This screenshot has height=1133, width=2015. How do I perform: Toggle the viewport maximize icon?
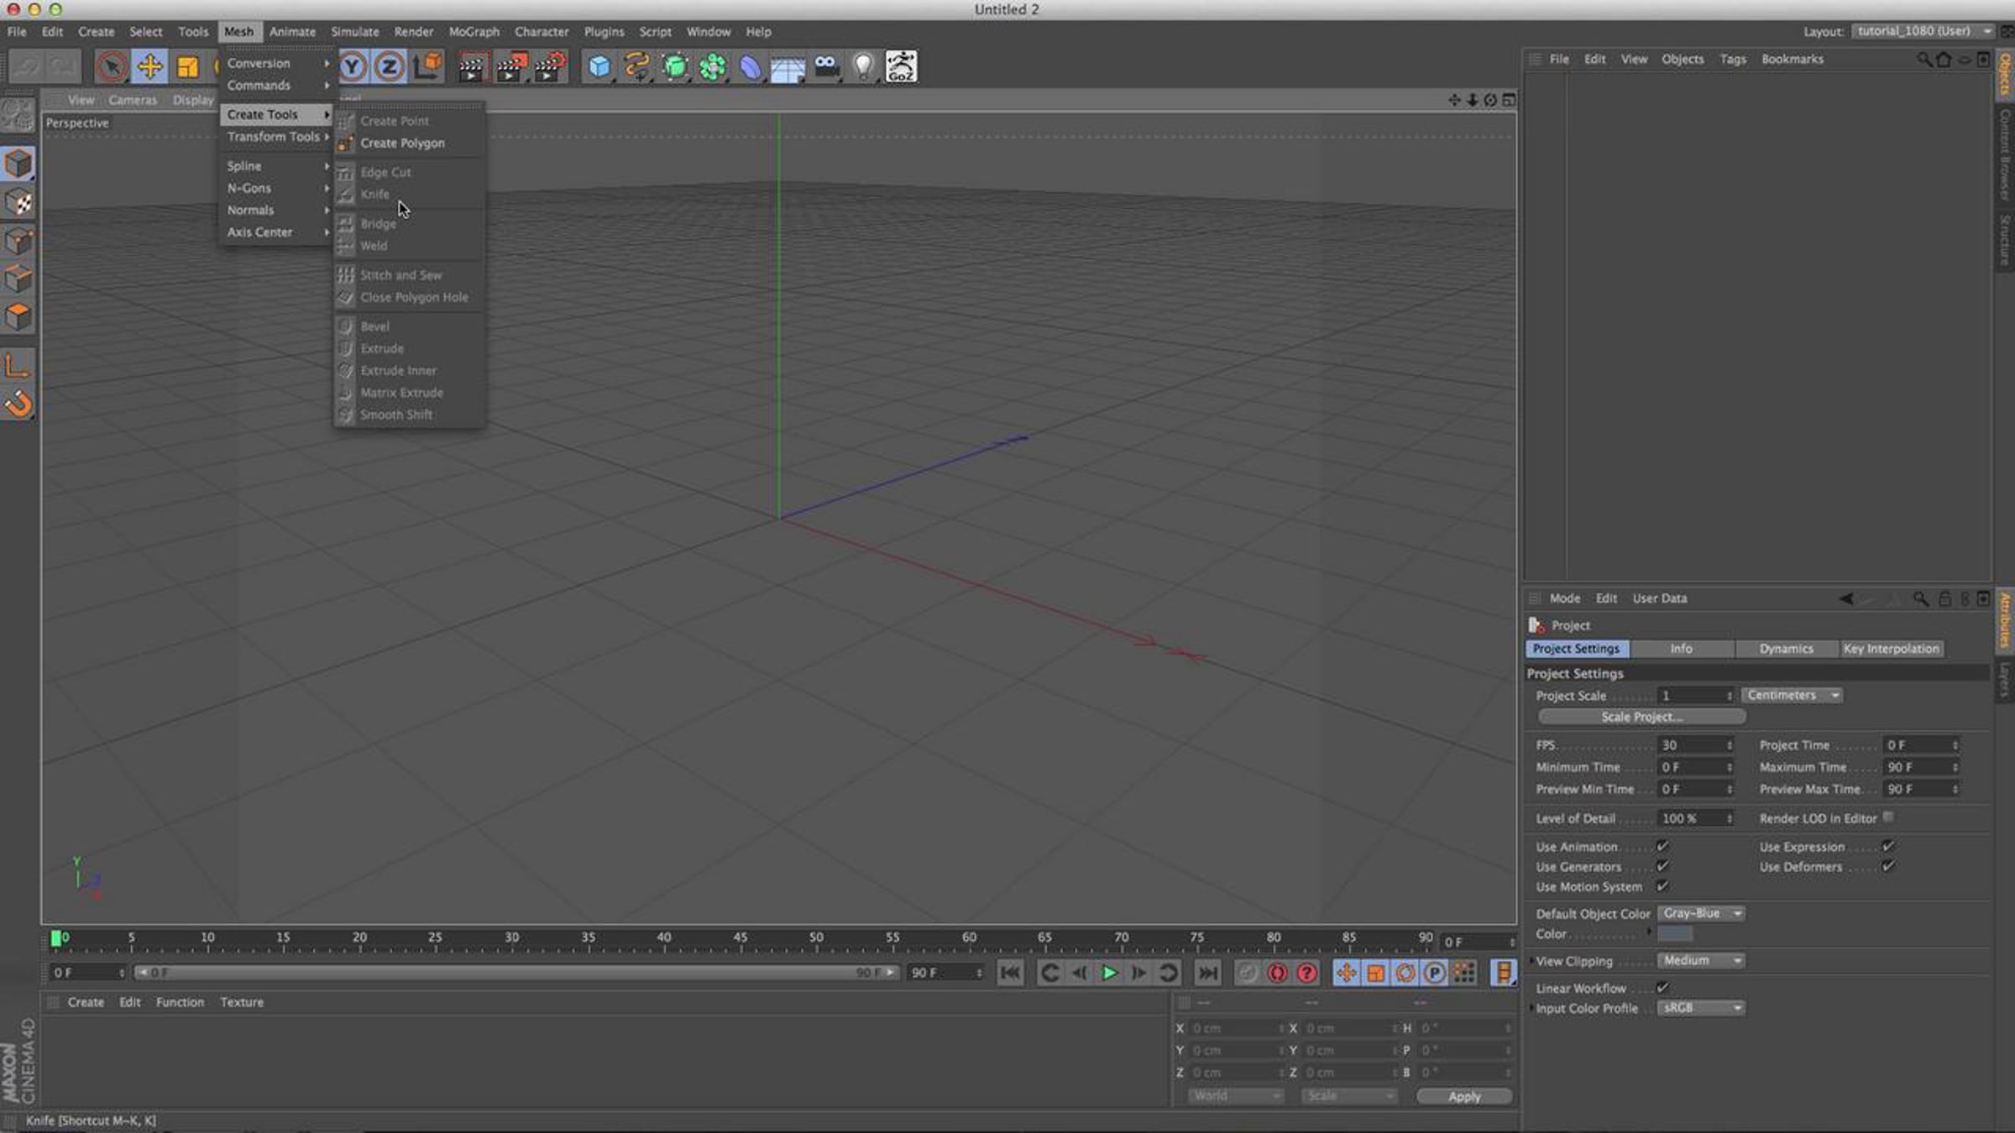(x=1509, y=100)
